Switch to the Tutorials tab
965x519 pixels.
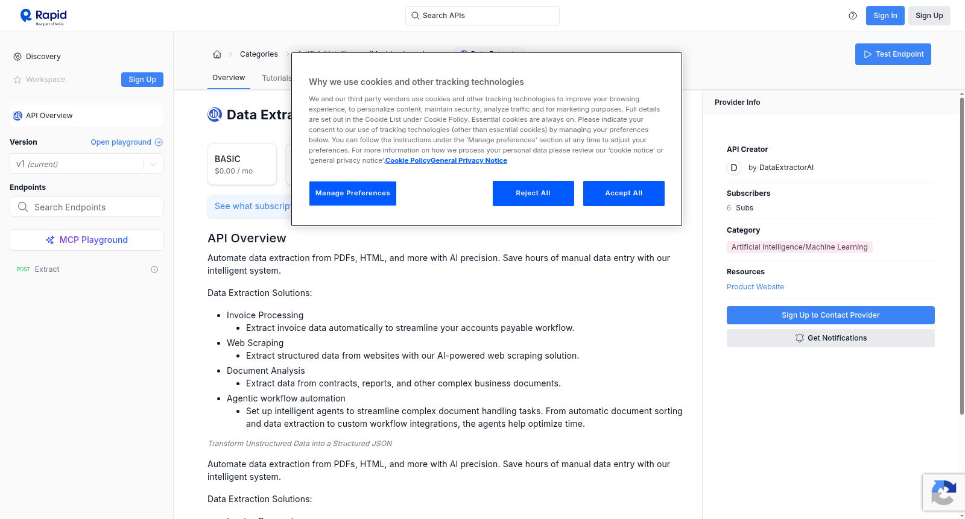point(277,78)
